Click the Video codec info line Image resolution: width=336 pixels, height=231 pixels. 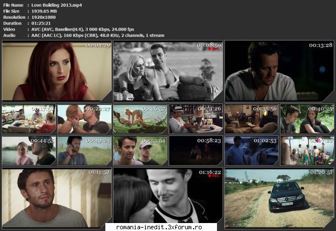tap(83, 30)
